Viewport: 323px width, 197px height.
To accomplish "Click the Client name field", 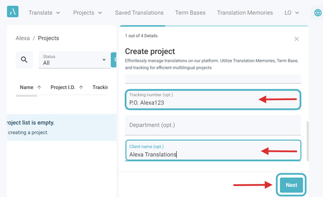I will [x=213, y=151].
